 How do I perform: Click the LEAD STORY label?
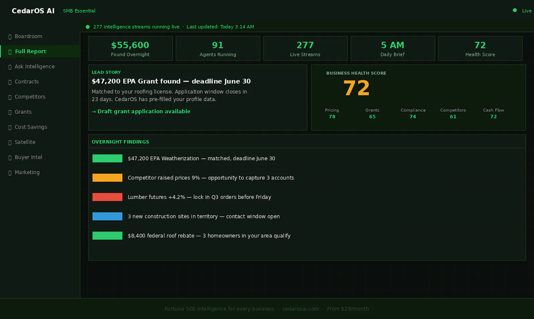click(106, 72)
